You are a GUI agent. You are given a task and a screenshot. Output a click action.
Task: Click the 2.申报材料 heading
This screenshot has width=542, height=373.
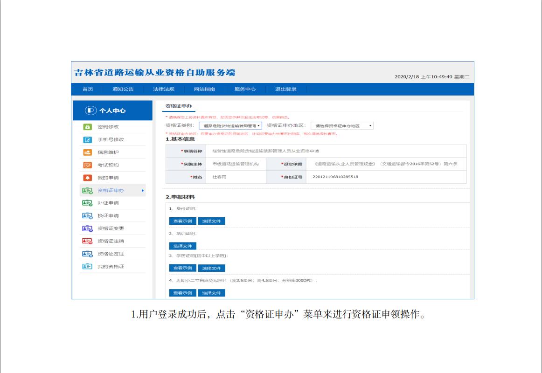[x=180, y=197]
